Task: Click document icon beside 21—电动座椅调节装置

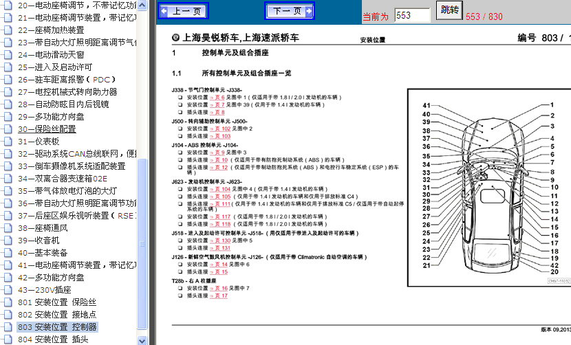Action: (8, 18)
